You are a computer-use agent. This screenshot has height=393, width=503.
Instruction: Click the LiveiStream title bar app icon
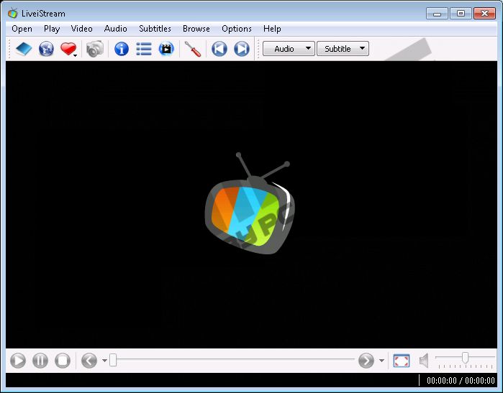point(13,13)
